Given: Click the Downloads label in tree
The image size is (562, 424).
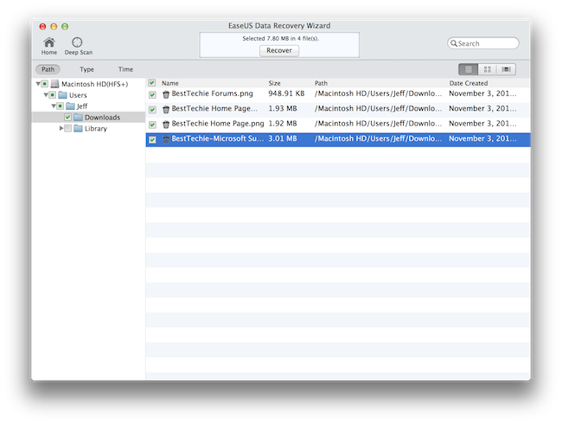Looking at the screenshot, I should point(103,118).
